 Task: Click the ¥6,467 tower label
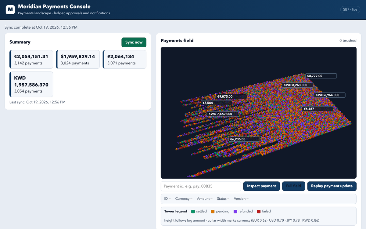tap(318, 108)
